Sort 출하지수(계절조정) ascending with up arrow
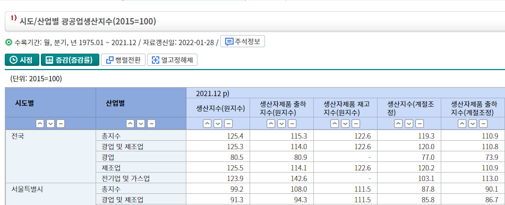505x205 pixels. (463, 124)
